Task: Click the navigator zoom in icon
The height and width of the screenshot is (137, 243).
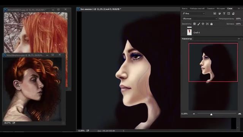Action: 240,114
